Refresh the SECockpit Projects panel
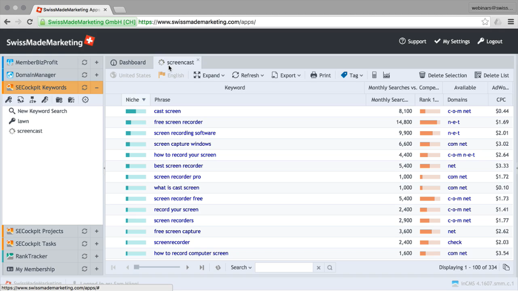This screenshot has width=518, height=291. [84, 231]
